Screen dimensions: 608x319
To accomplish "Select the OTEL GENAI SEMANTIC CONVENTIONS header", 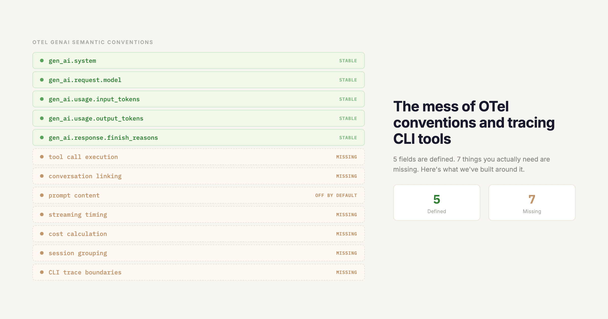I will click(92, 42).
